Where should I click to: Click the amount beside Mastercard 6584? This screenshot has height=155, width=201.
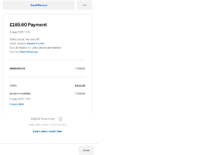(80, 94)
